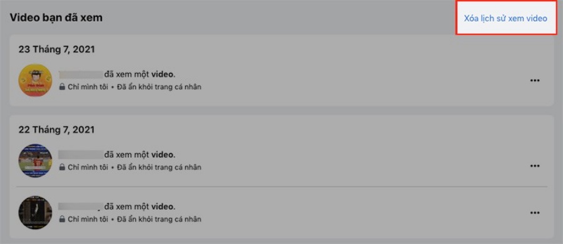Open the bold "video" link in 23 Tháng 7 entry
Image resolution: width=563 pixels, height=244 pixels.
coord(163,74)
